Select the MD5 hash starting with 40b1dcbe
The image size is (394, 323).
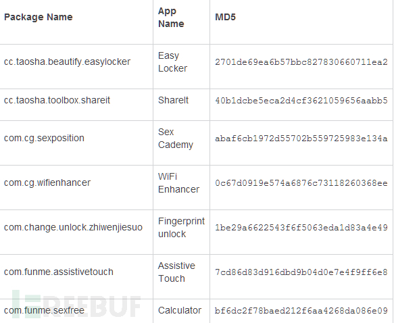[x=301, y=101]
